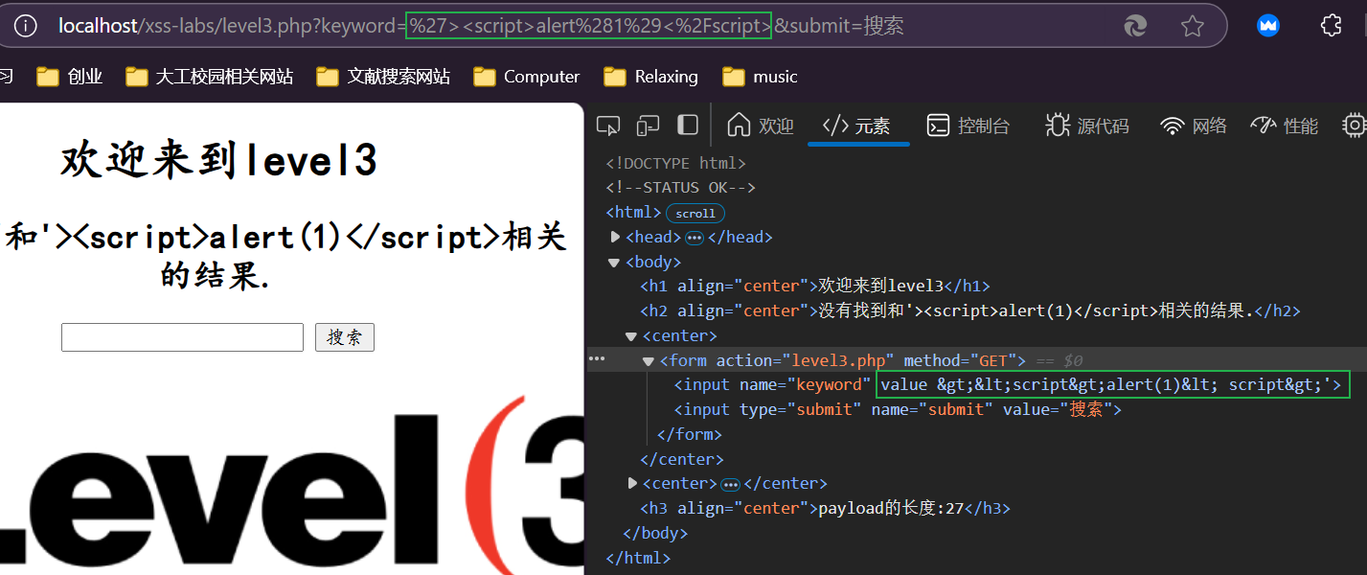Collapse the form node
The height and width of the screenshot is (575, 1367).
tap(649, 361)
